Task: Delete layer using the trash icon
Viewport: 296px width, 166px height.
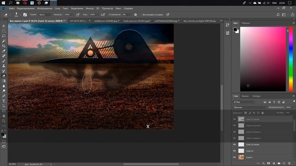Action: coord(289,163)
